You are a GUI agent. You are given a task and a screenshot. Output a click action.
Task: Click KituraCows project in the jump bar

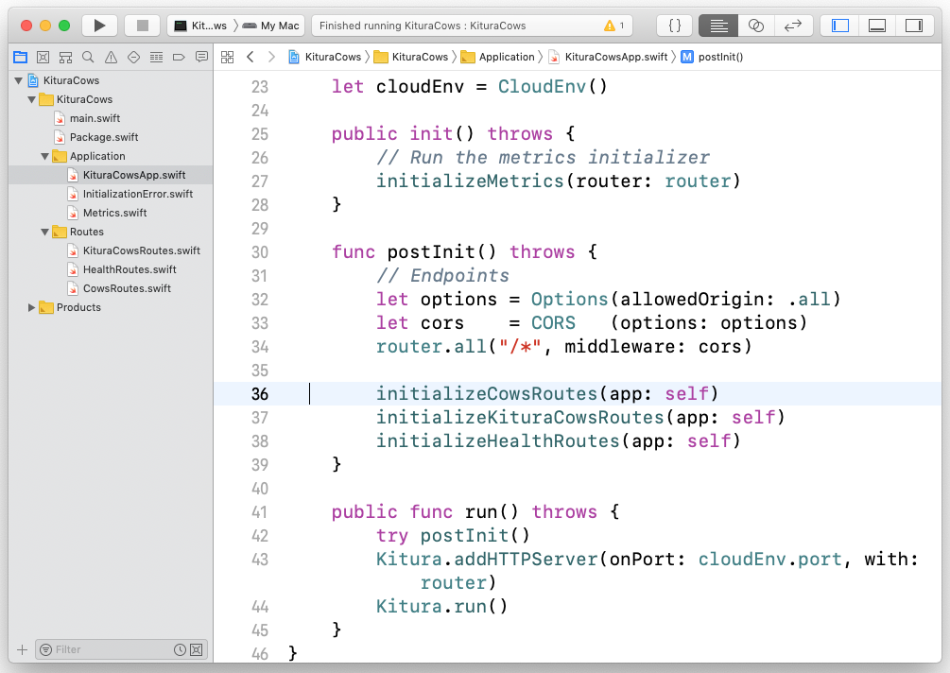pyautogui.click(x=325, y=57)
